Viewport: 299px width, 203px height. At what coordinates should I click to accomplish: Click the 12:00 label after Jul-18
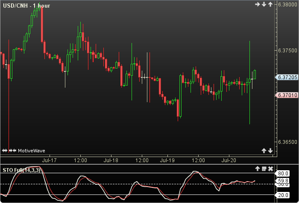click(x=142, y=160)
